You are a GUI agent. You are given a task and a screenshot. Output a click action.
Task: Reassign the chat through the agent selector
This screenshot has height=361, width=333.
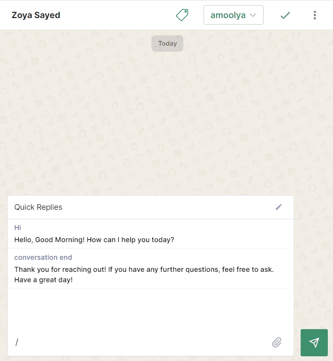tap(233, 15)
